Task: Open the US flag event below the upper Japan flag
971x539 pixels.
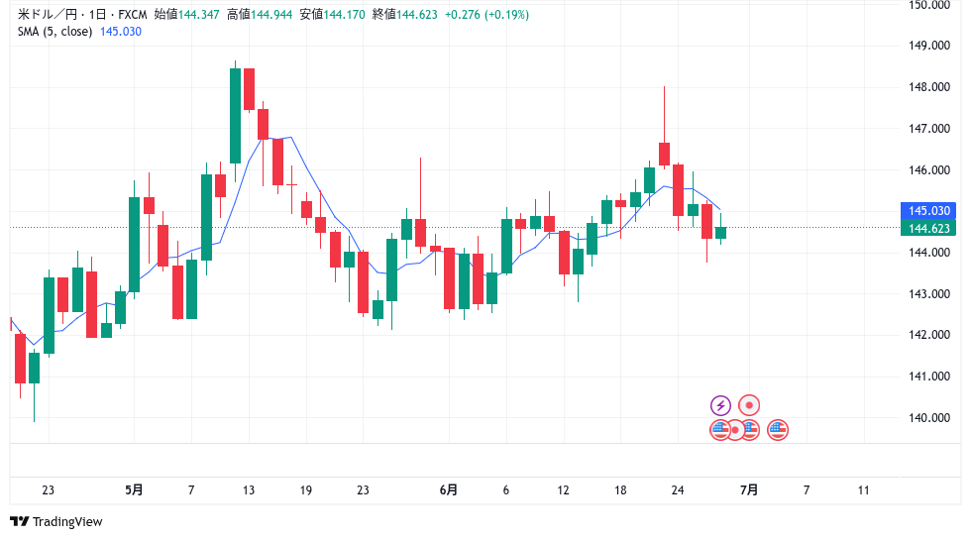Action: point(751,429)
